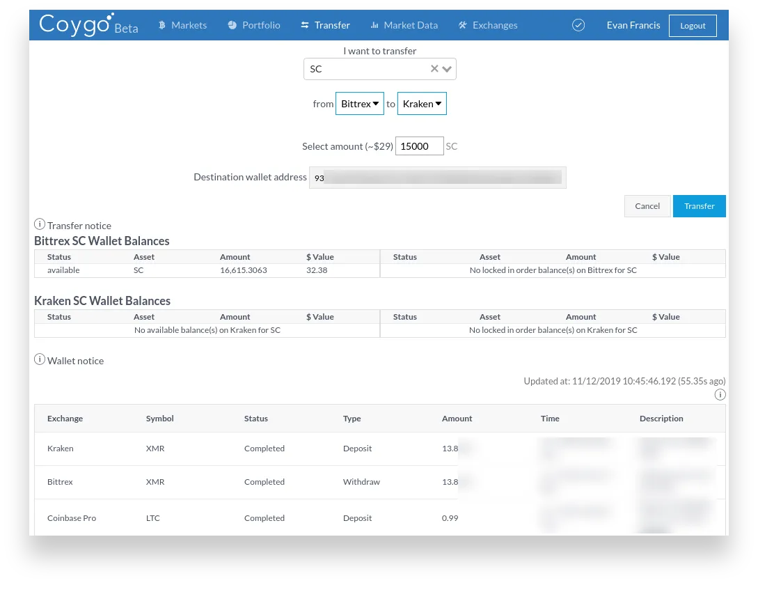
Task: Click the Bittrex XMR row exchange cell
Action: coord(60,482)
